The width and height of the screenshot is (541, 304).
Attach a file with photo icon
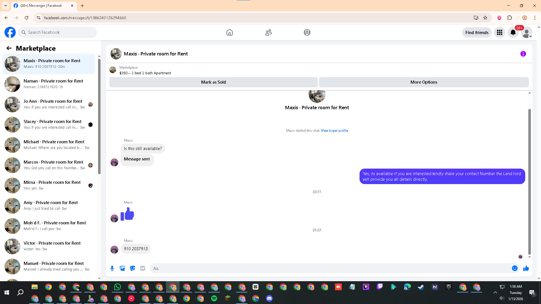click(x=122, y=268)
